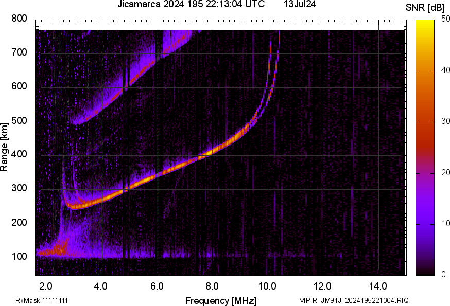
Task: Click the 10.0 frequency axis tick label
Action: point(267,286)
